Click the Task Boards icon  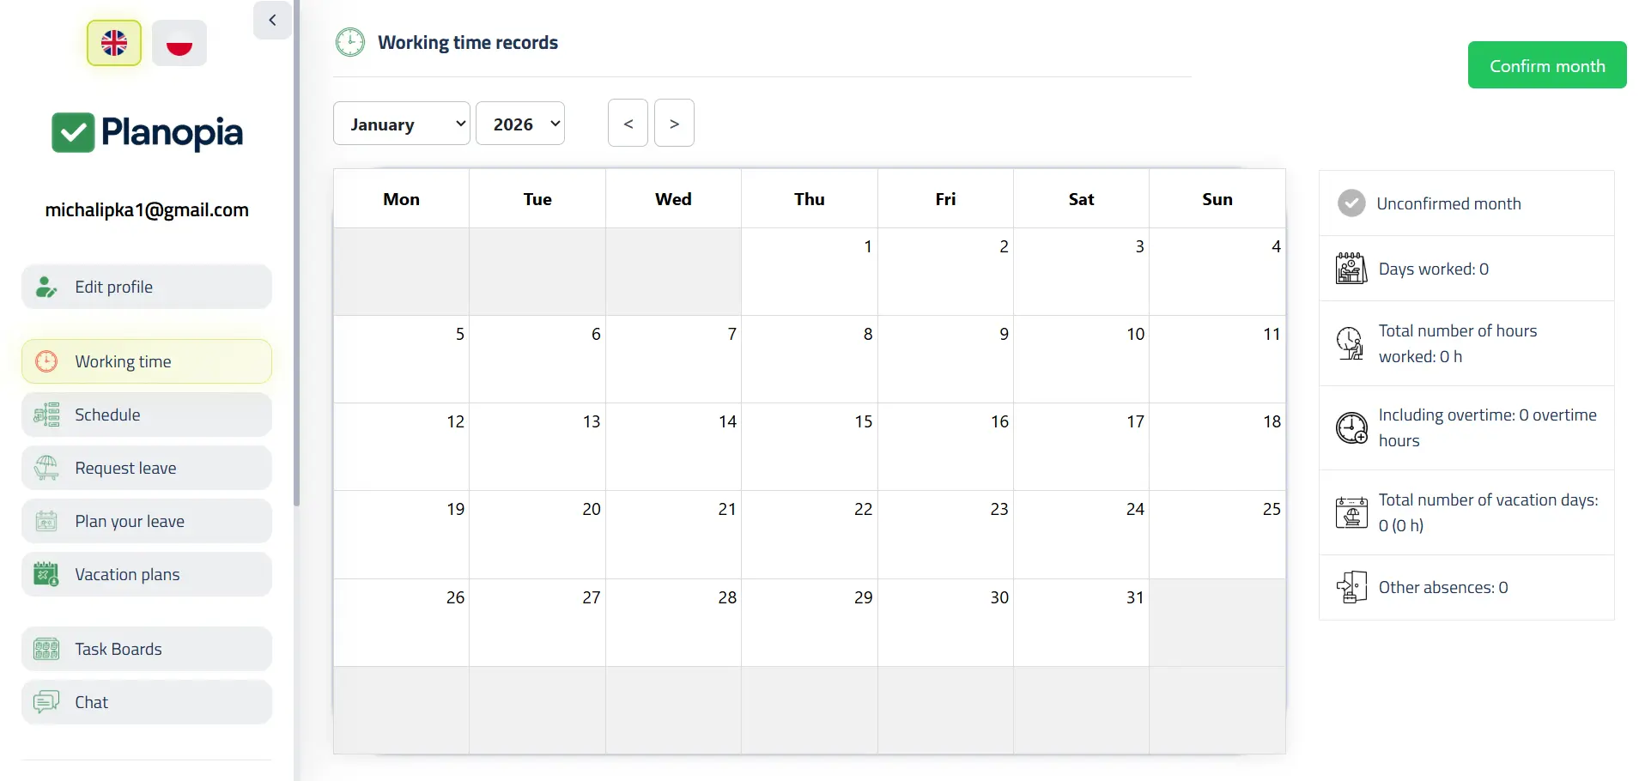pyautogui.click(x=46, y=649)
